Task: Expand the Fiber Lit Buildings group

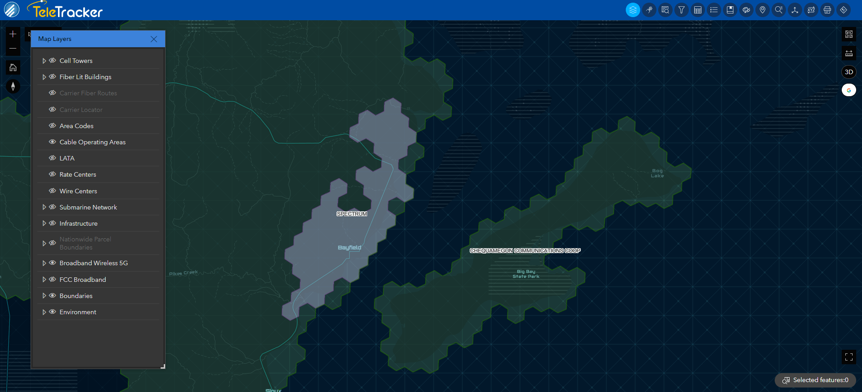Action: [44, 77]
